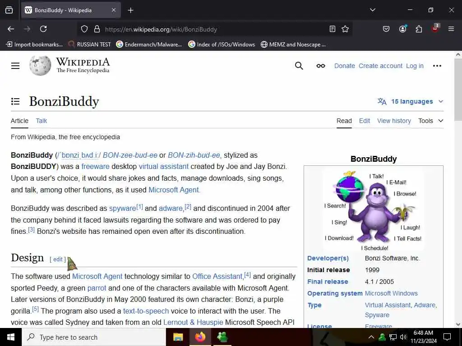Follow the freeware link
This screenshot has height=346, width=462.
click(95, 167)
